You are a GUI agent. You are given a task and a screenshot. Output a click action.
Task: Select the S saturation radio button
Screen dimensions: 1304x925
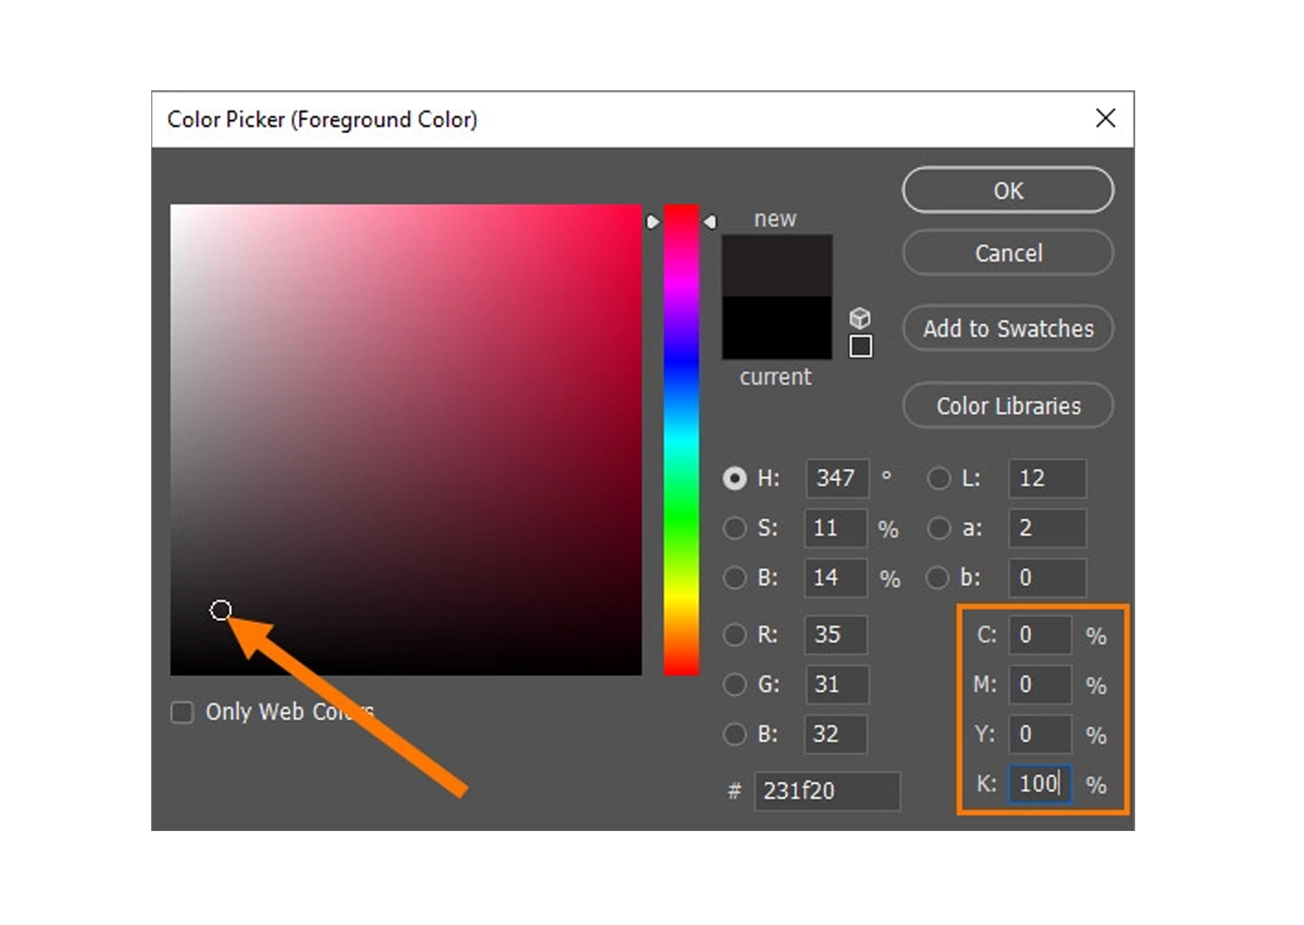tap(735, 528)
